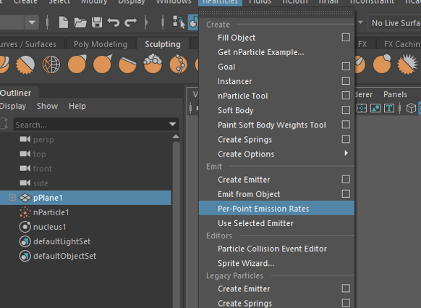Open the Outliner Display menu
The image size is (421, 308).
click(13, 106)
